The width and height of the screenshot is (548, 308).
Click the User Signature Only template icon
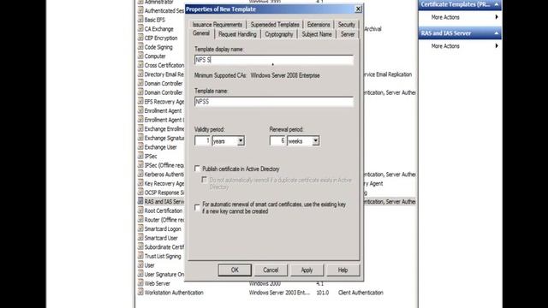pos(140,274)
